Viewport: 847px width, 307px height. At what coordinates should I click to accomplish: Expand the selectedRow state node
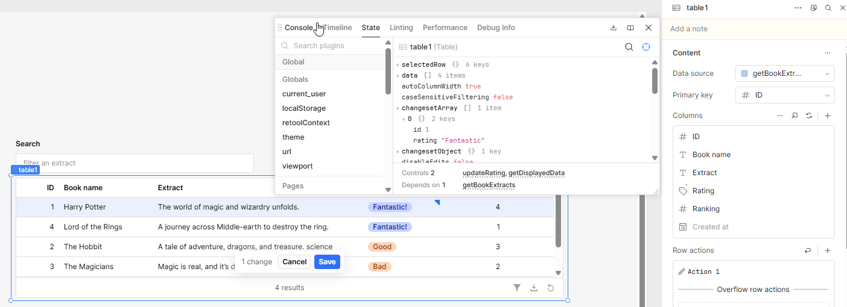[x=398, y=65]
